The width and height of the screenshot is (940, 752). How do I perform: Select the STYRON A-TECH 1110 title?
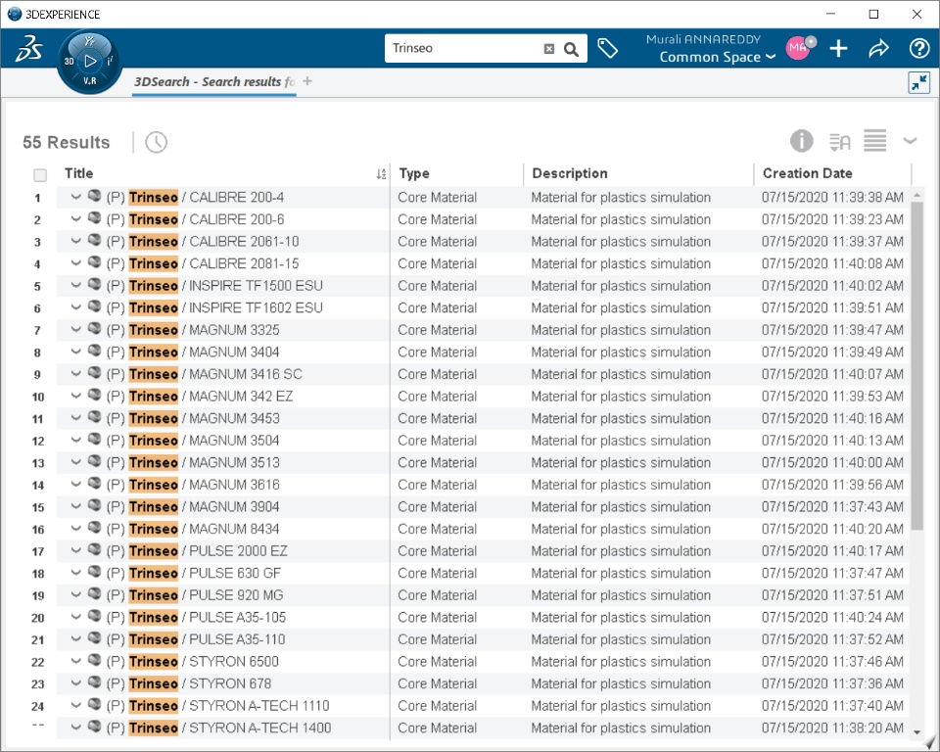[217, 706]
